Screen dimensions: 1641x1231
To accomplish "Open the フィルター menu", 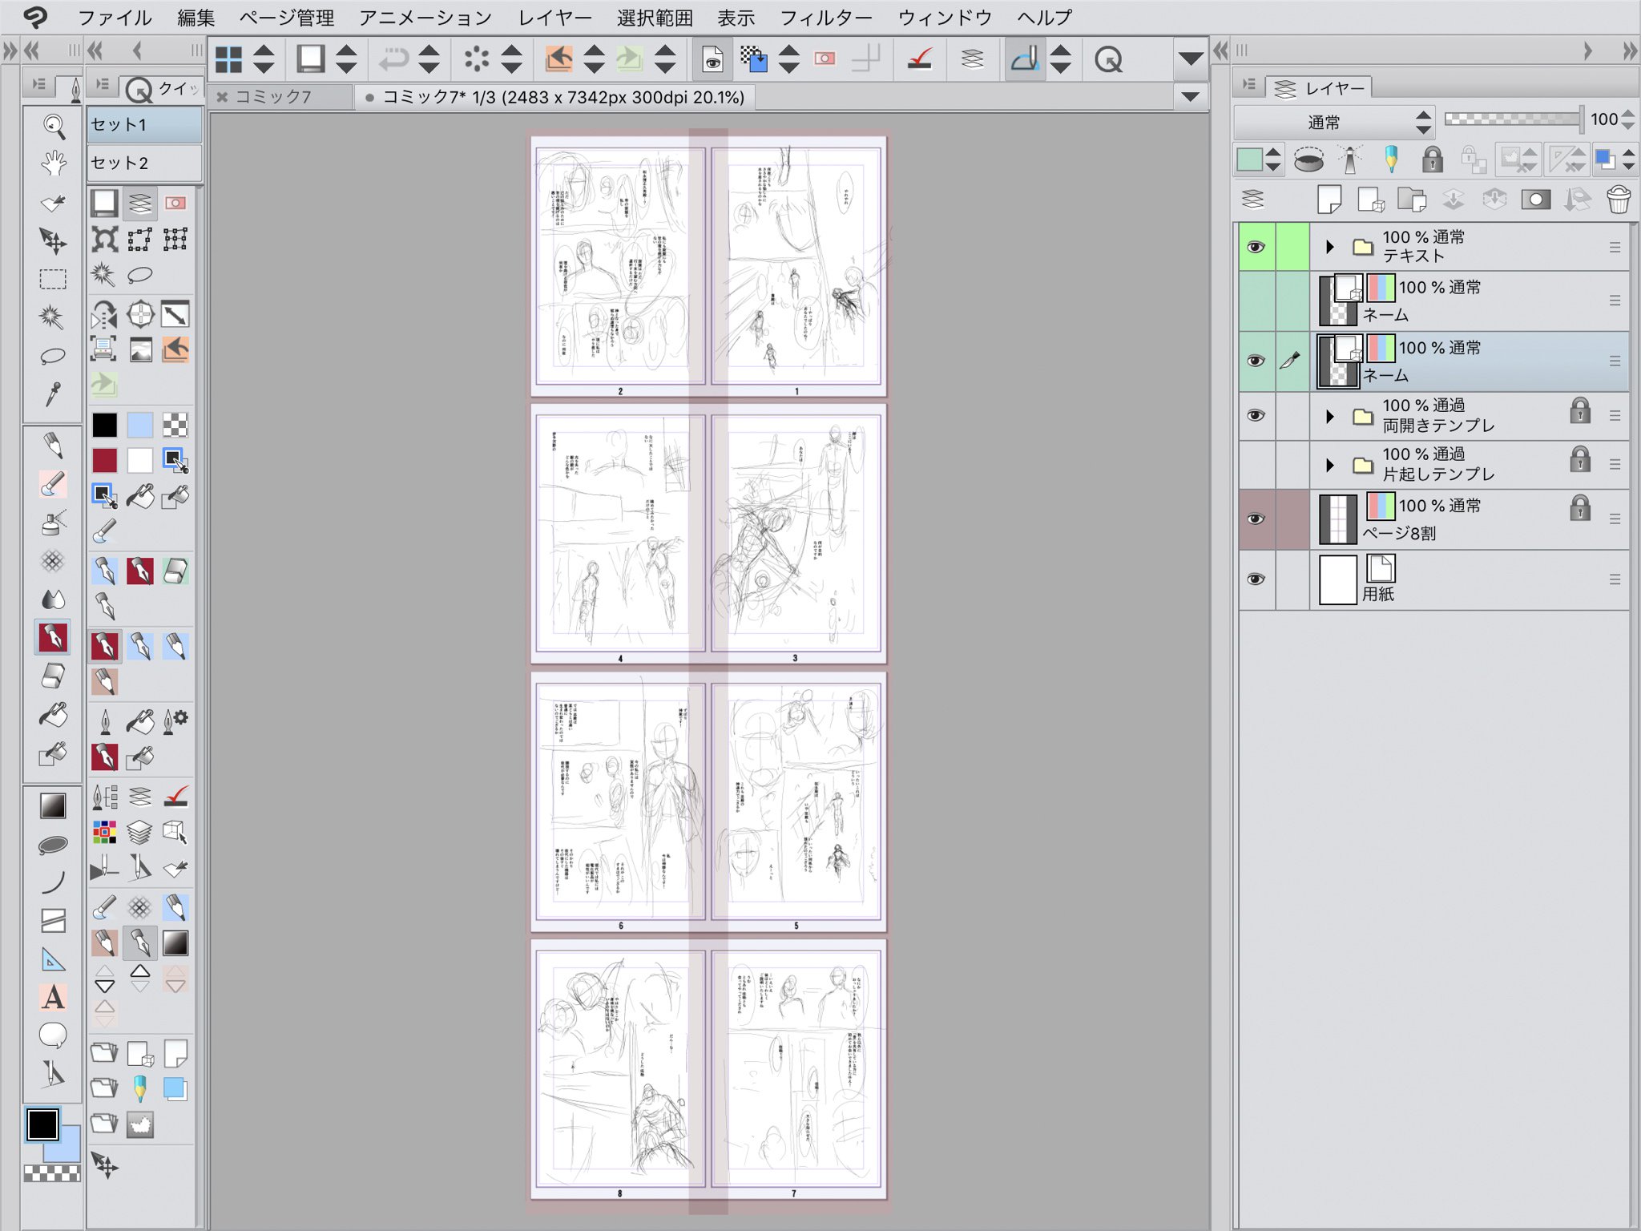I will click(825, 18).
